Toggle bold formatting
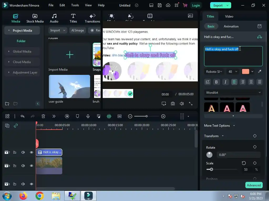Viewport: 269px width, 201px height. coord(216,82)
